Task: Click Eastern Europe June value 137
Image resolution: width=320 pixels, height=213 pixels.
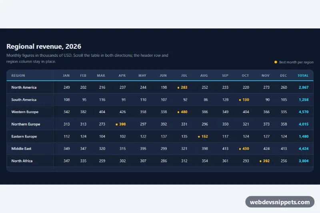Action: coord(164,136)
